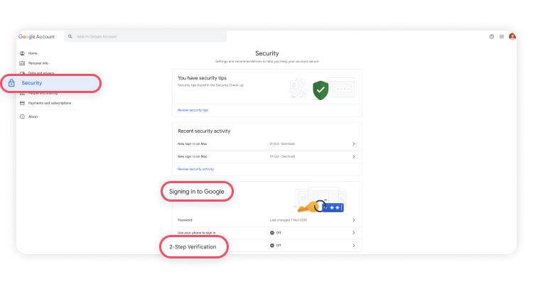The width and height of the screenshot is (533, 284).
Task: Click the "Recent security activity" heading
Action: click(204, 131)
